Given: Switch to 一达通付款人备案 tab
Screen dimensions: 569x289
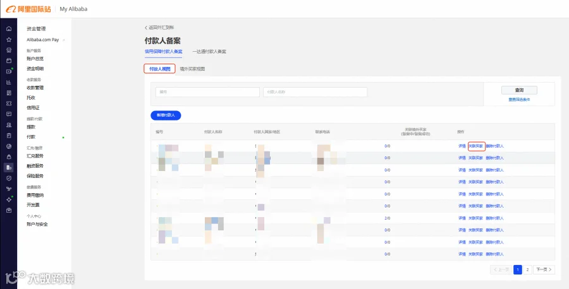Looking at the screenshot, I should click(209, 52).
